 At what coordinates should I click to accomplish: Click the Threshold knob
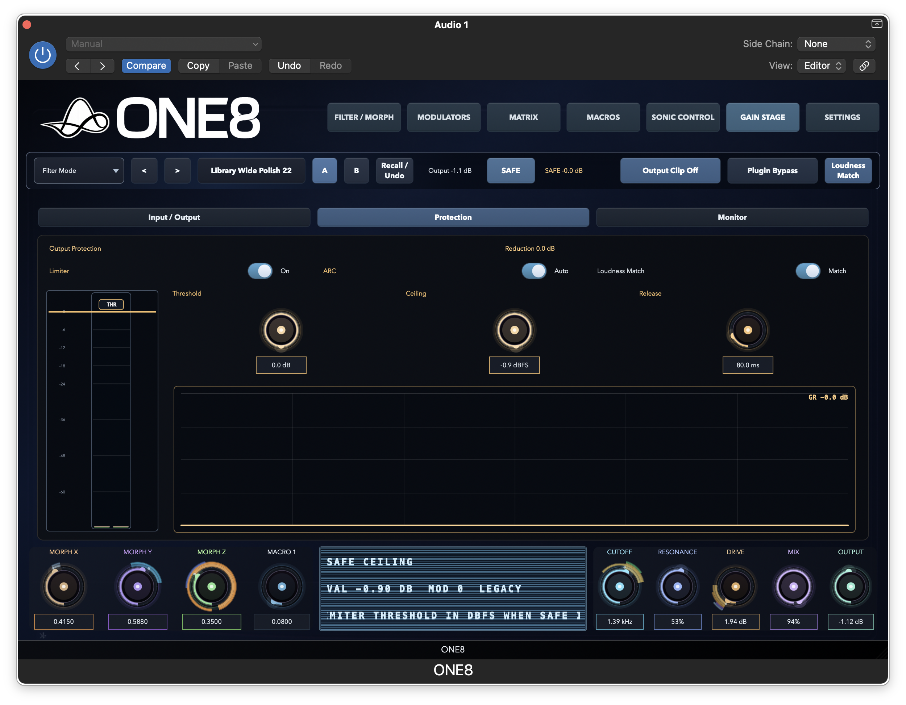pyautogui.click(x=281, y=330)
